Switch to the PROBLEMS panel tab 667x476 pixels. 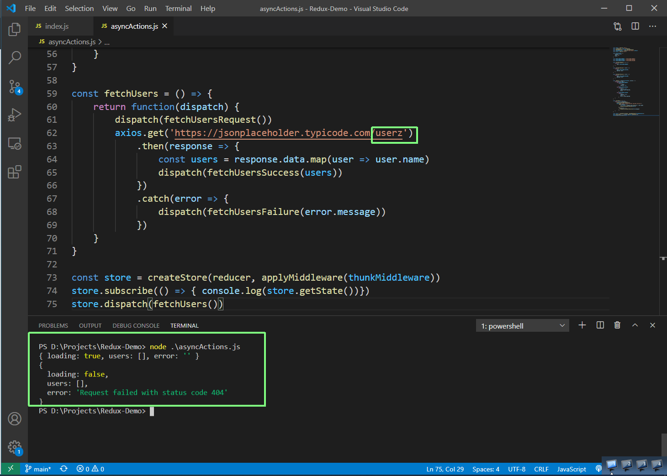click(53, 325)
